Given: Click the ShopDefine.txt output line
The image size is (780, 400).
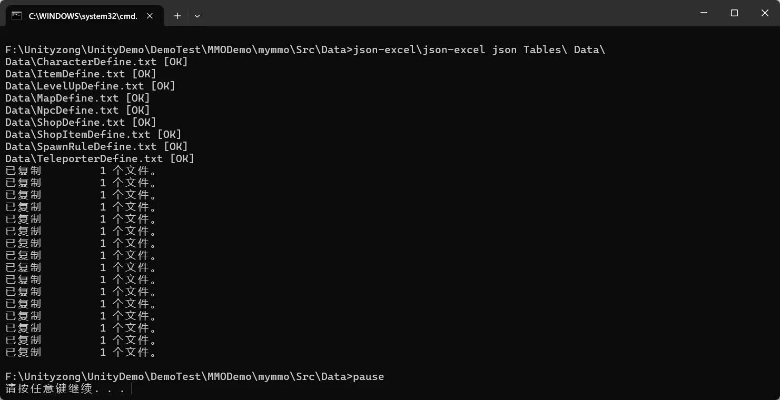Looking at the screenshot, I should pyautogui.click(x=81, y=123).
